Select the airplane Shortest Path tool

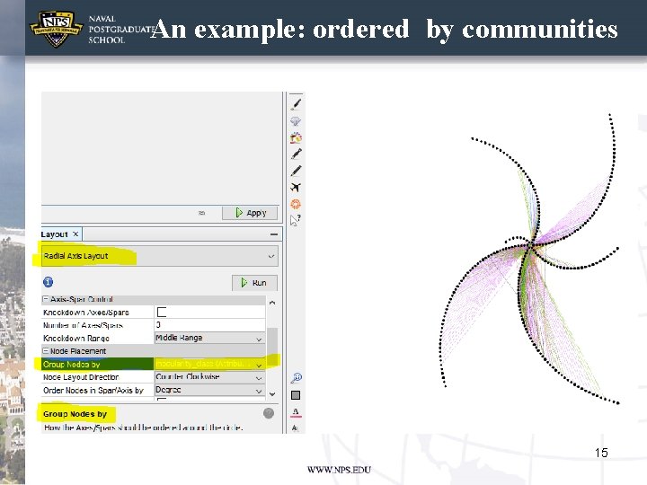pos(296,188)
